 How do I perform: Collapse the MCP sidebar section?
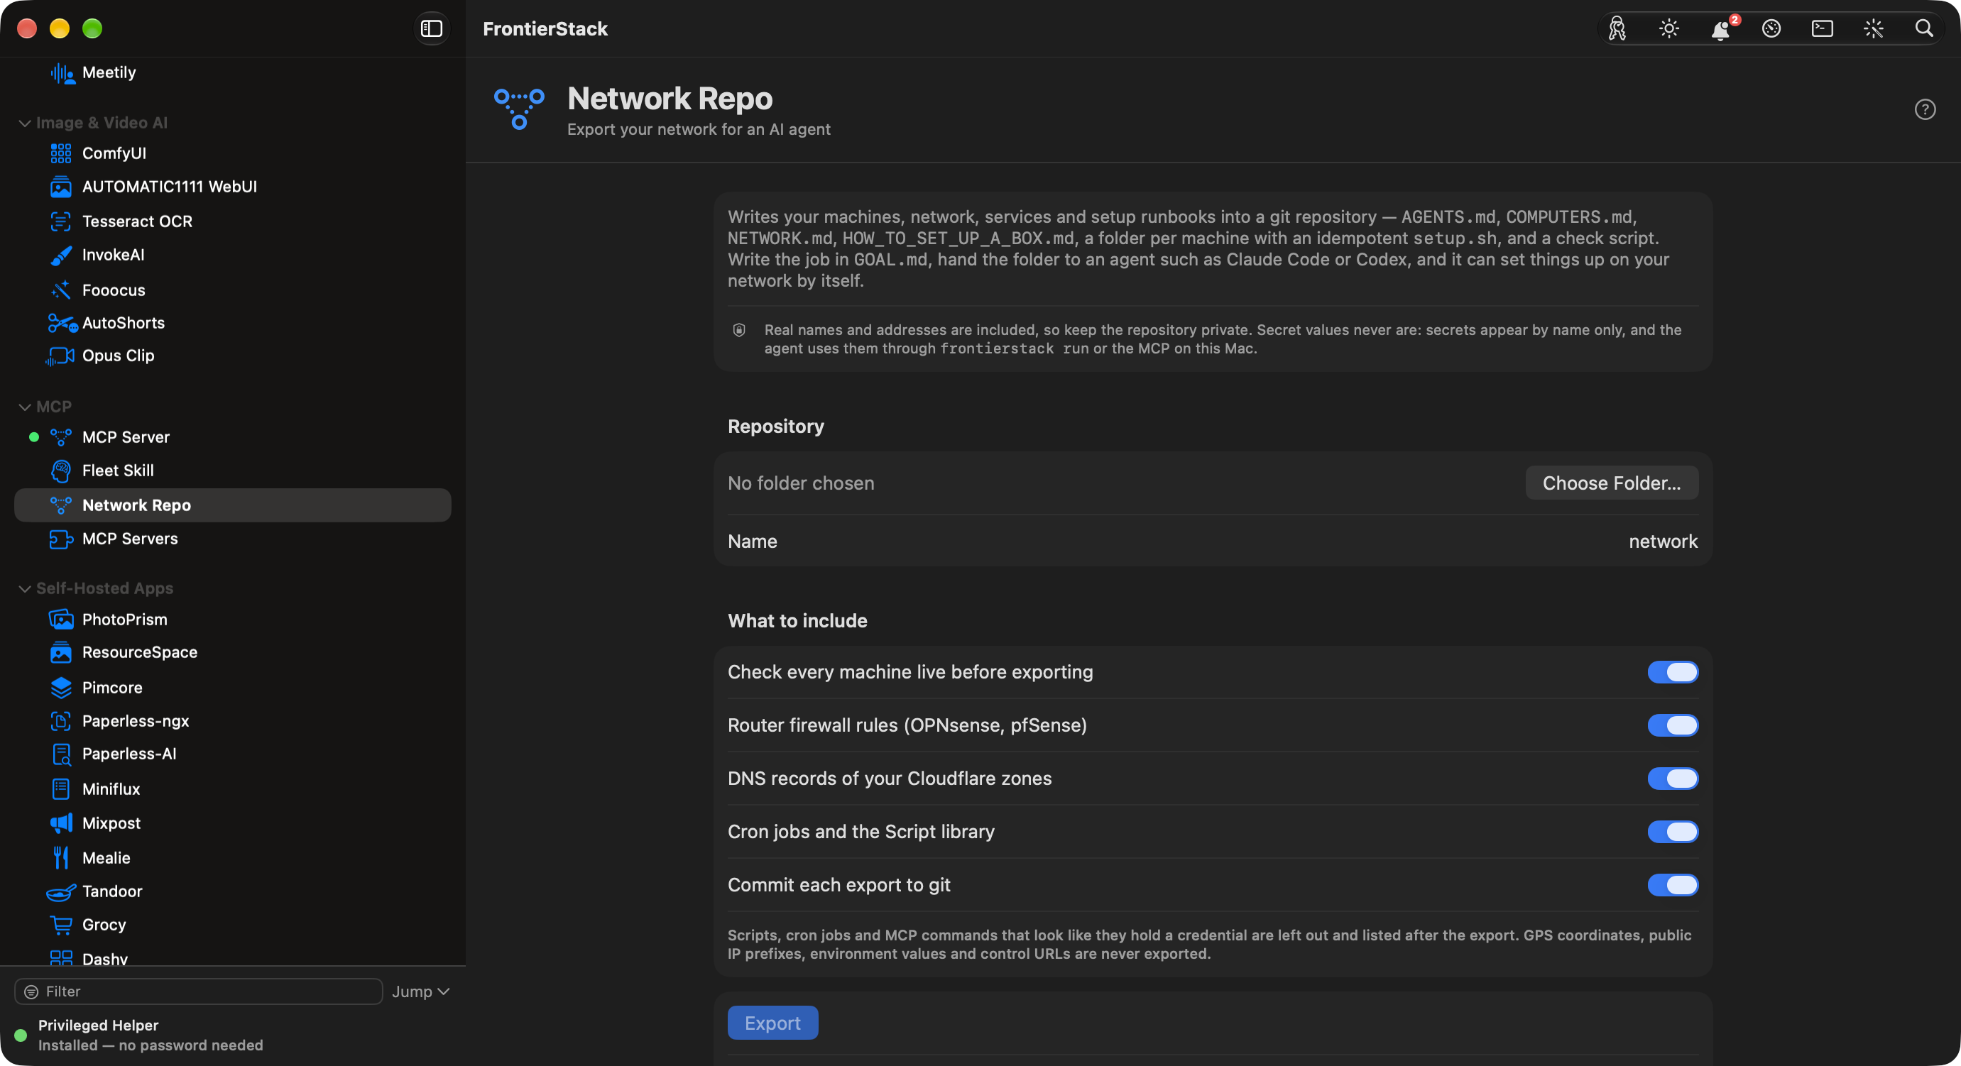[x=24, y=407]
